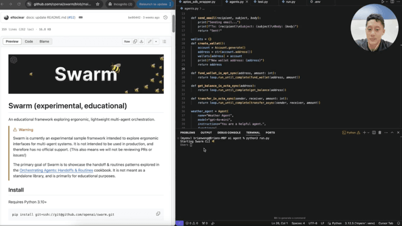Switch to Blame view

pyautogui.click(x=44, y=42)
